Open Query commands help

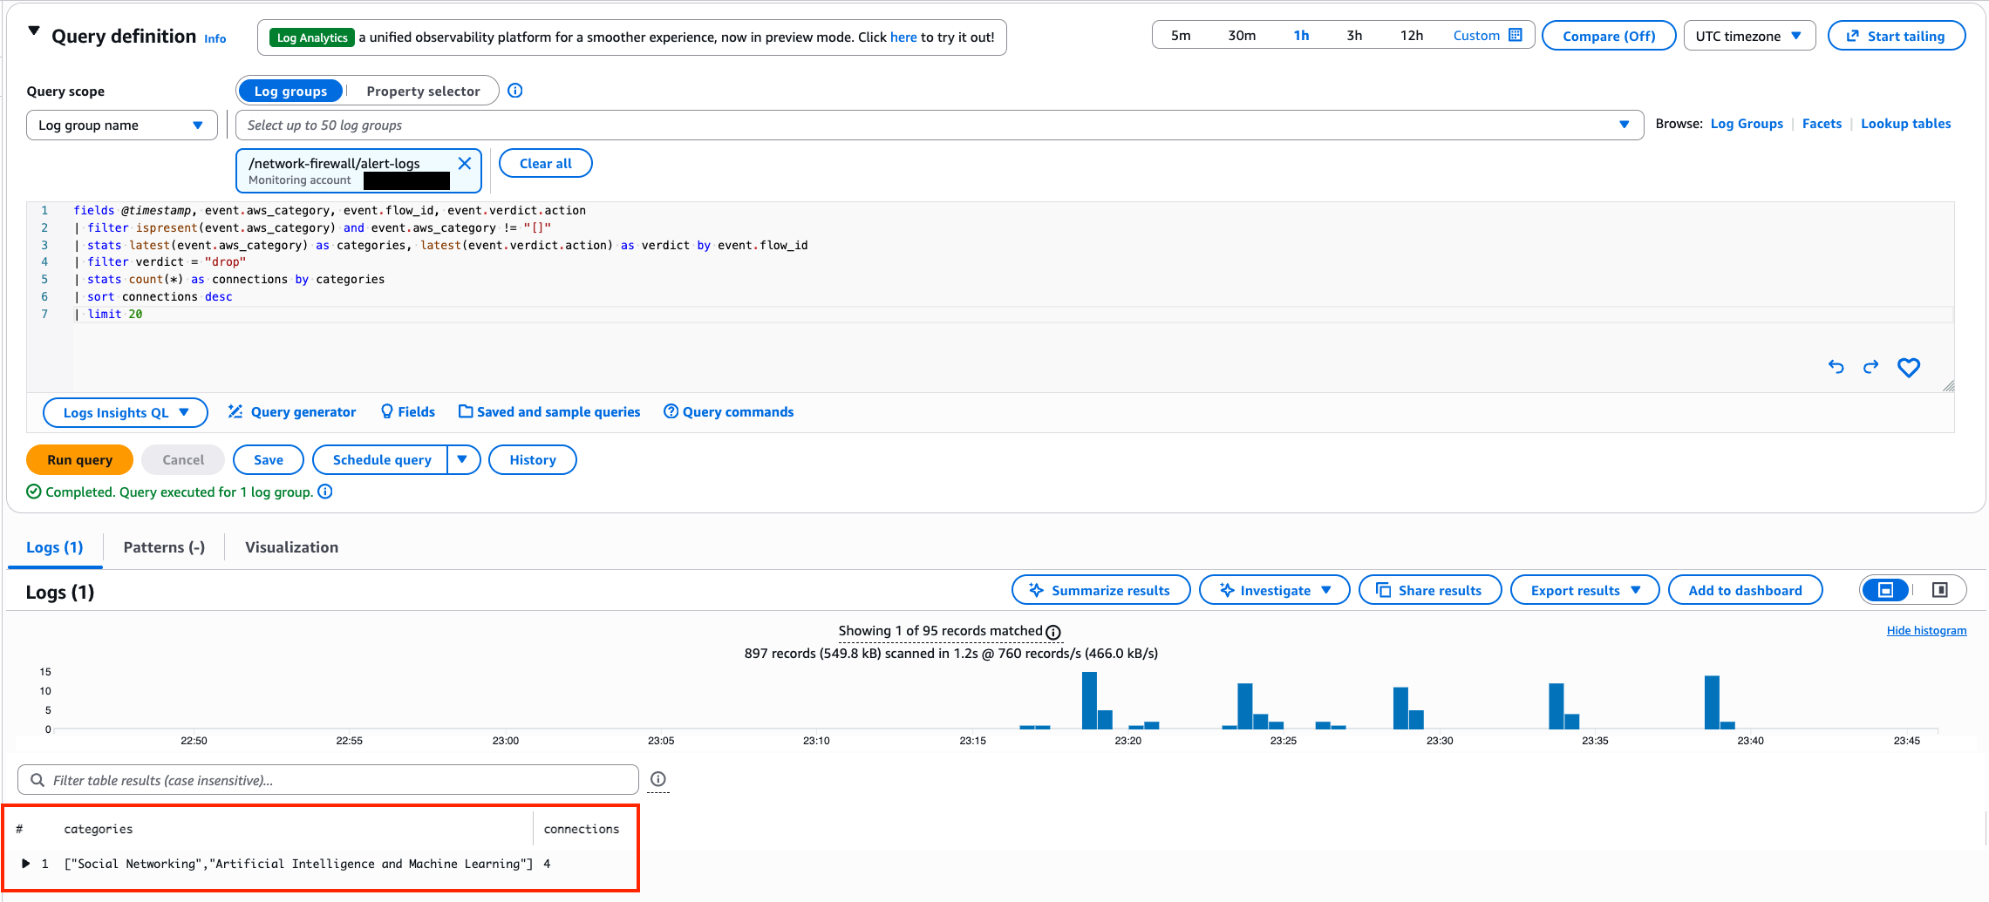pos(729,411)
